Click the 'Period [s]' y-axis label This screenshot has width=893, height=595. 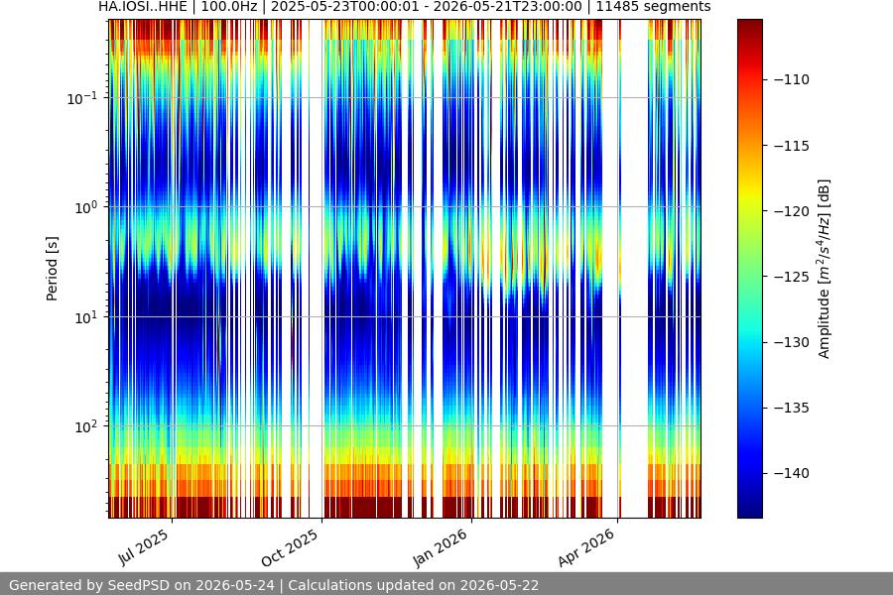[x=52, y=269]
